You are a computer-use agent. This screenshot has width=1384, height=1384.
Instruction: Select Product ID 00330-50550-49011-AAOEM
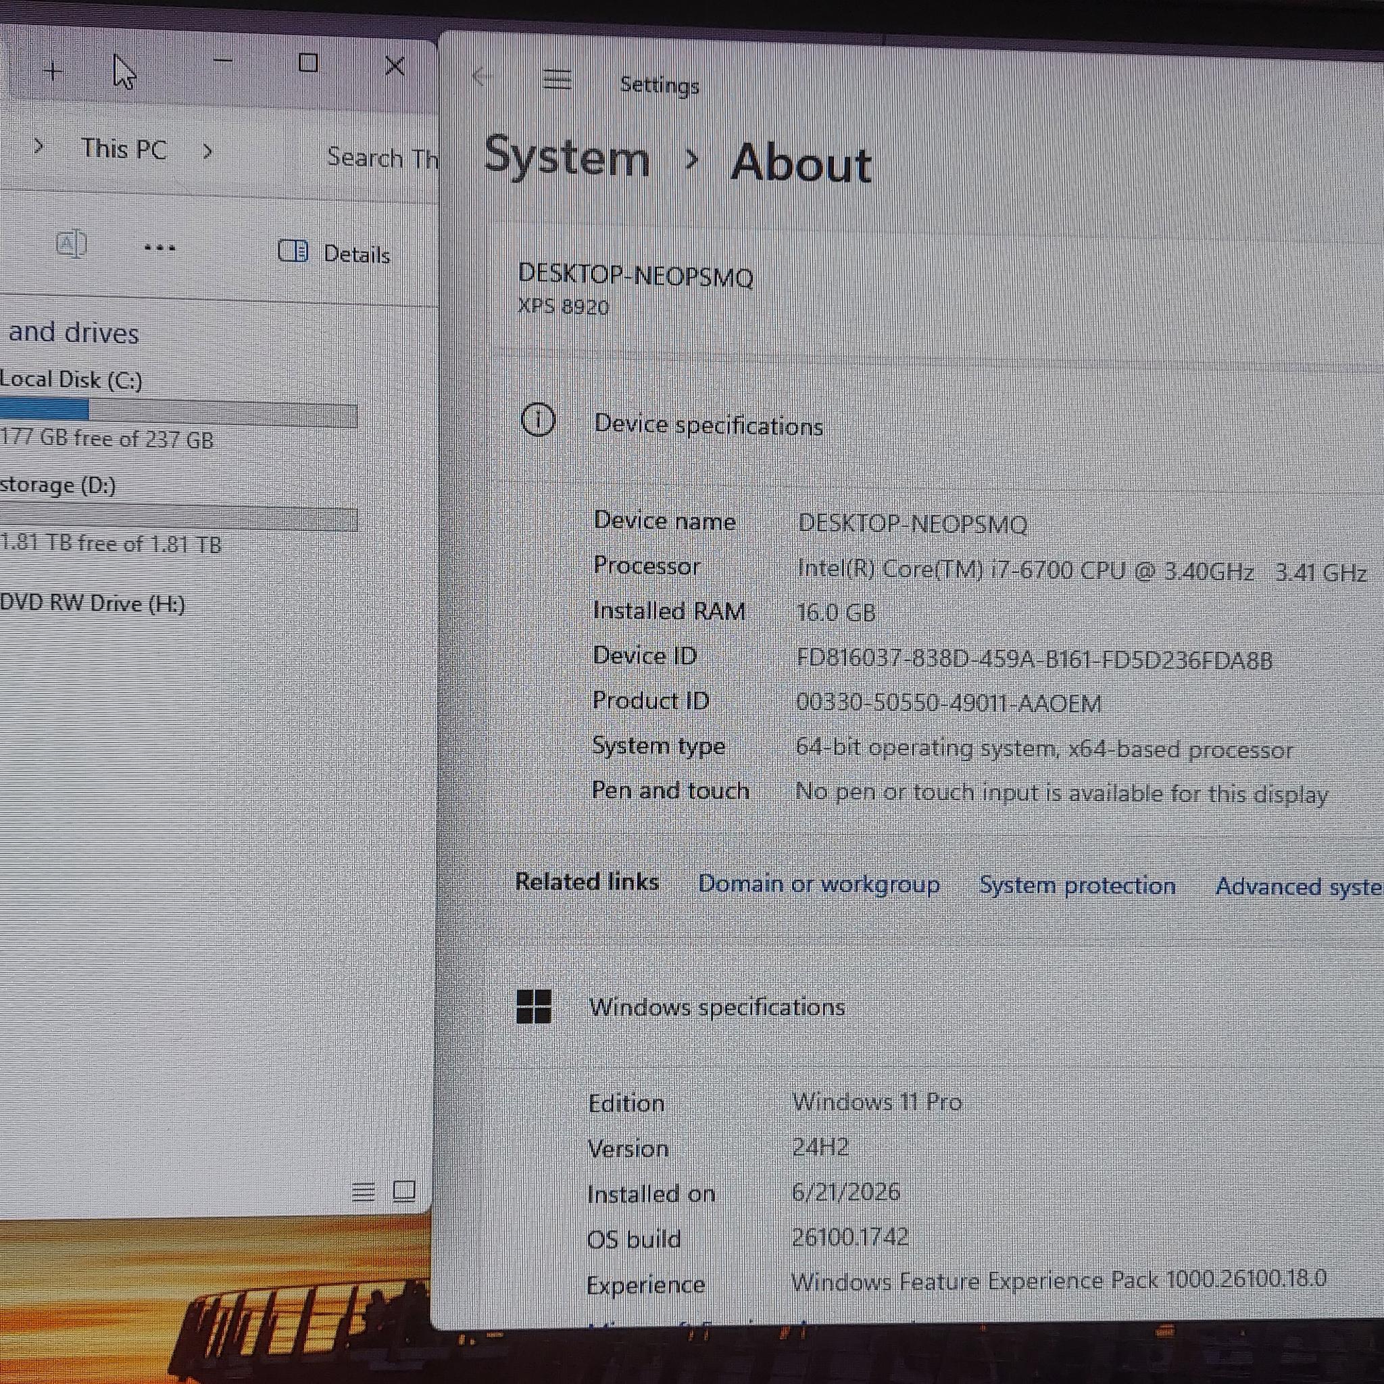tap(948, 703)
